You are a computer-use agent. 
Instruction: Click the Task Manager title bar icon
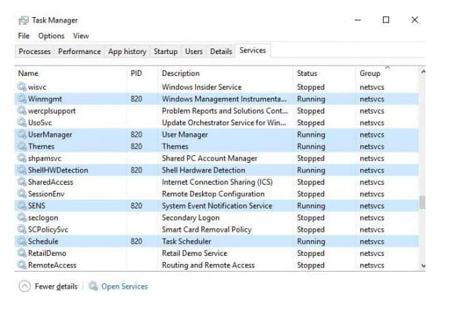point(23,21)
